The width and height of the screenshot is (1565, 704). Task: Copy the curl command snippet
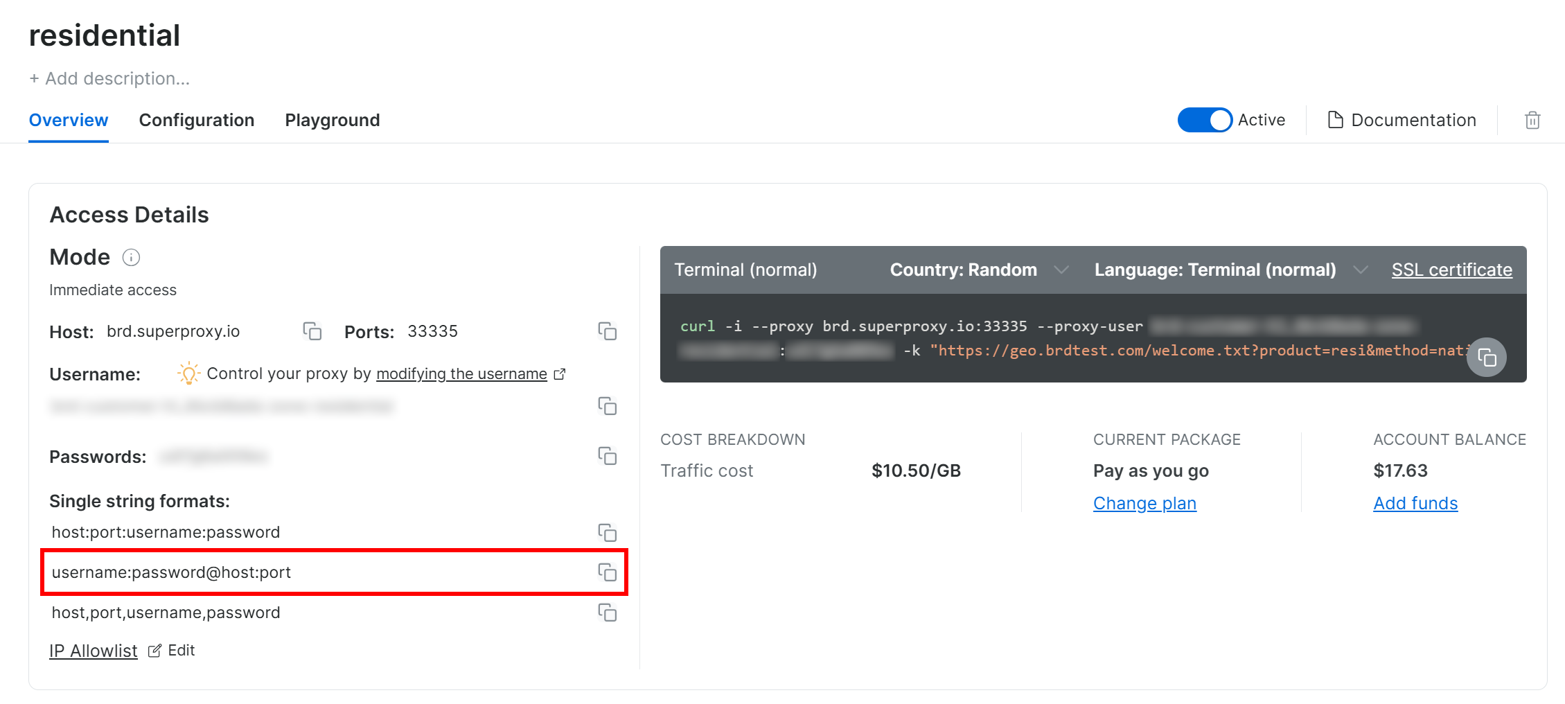(1487, 357)
